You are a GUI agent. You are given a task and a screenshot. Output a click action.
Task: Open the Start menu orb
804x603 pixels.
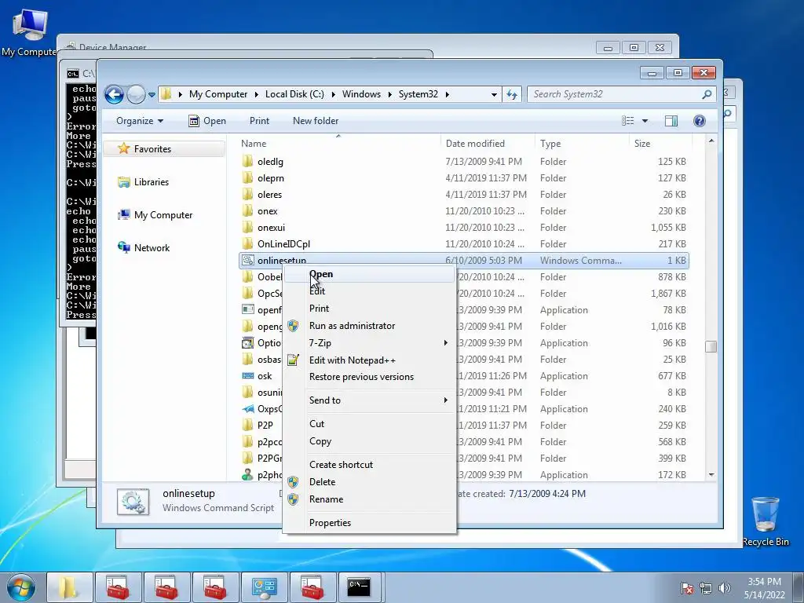(21, 587)
